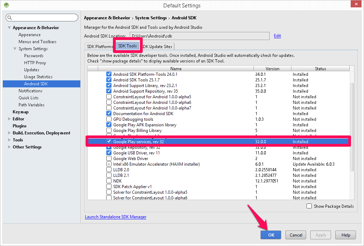Uncheck Google Play services rev 32
Image resolution: width=364 pixels, height=246 pixels.
109,141
